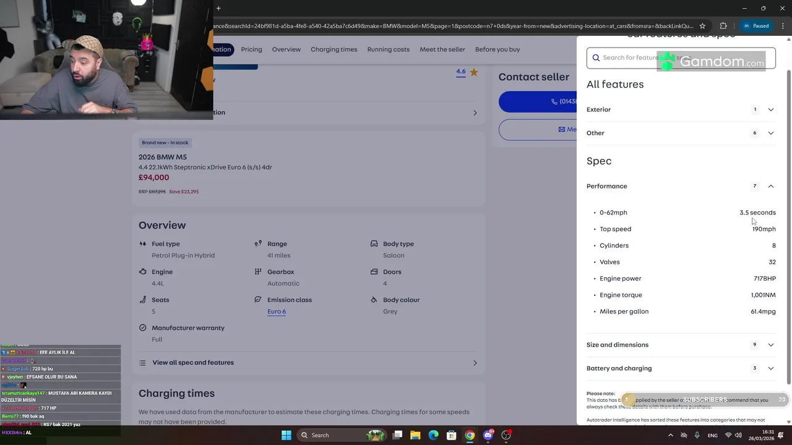The width and height of the screenshot is (792, 445).
Task: Click the Gearbox icon in Overview
Action: (x=258, y=272)
